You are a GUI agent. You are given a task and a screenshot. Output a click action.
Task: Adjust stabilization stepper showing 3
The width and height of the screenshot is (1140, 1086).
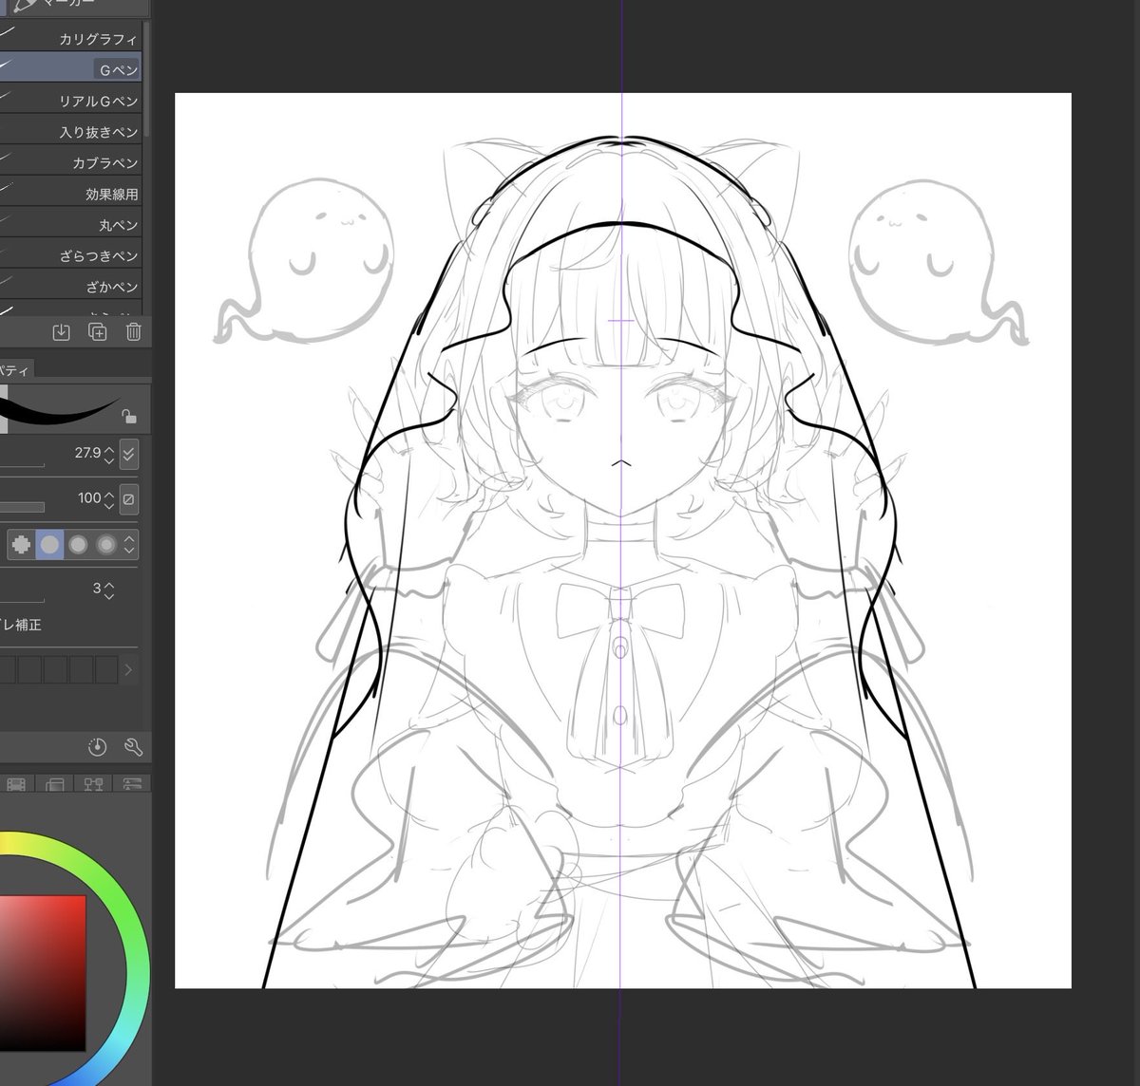[109, 590]
